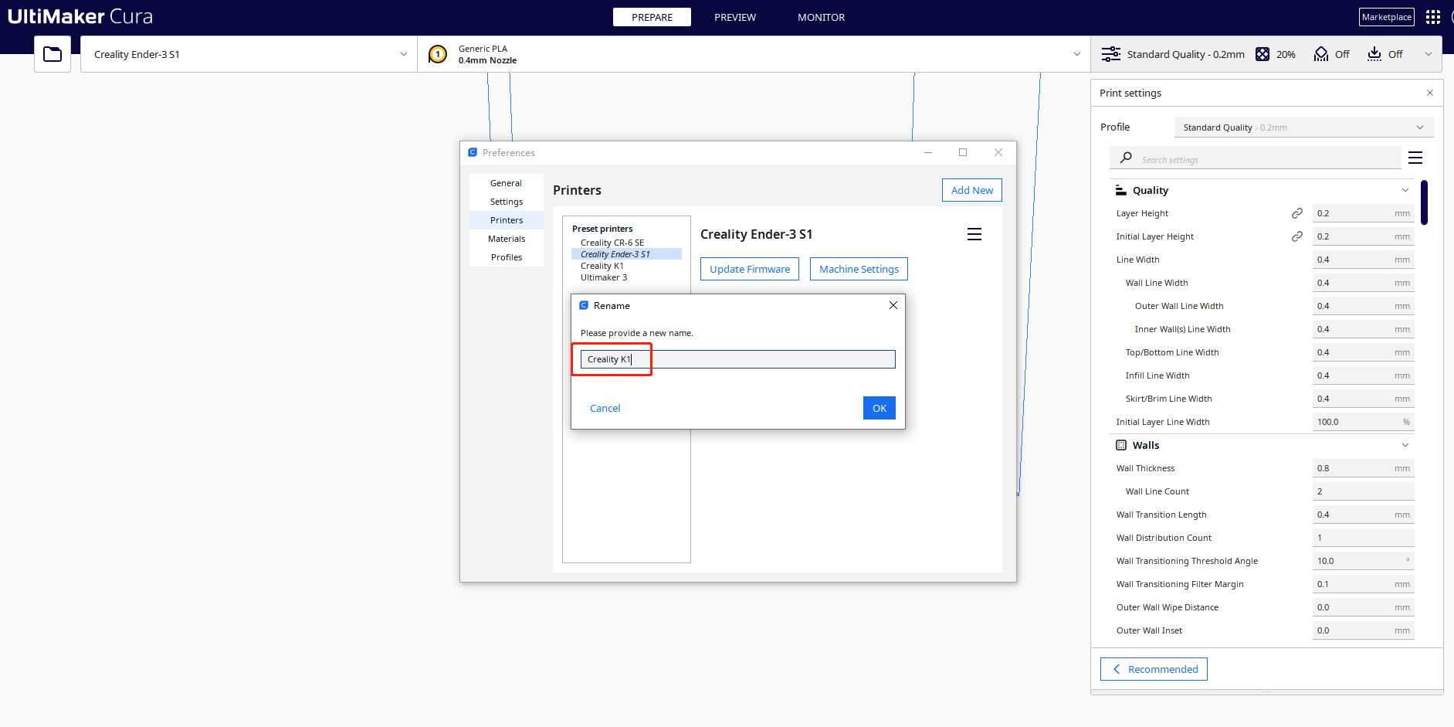Image resolution: width=1454 pixels, height=727 pixels.
Task: Open file folder icon in toolbar
Action: [x=53, y=54]
